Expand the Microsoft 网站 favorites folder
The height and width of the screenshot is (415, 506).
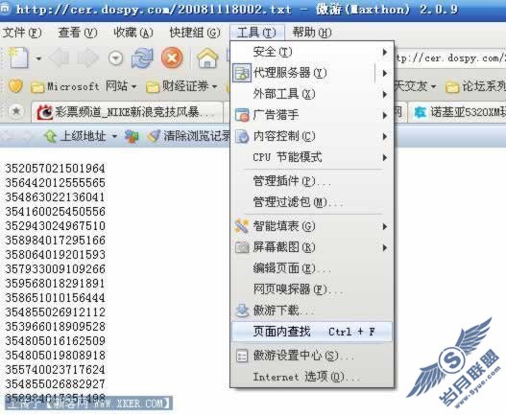tap(84, 86)
